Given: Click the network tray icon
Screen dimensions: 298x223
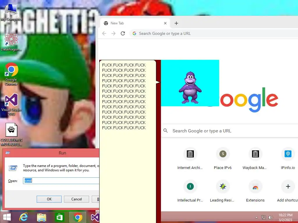Looking at the screenshot, I should [x=264, y=217].
